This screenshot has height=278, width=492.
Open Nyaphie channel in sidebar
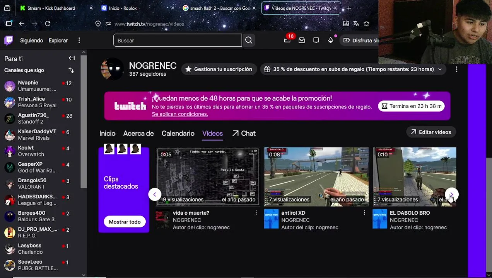coord(40,86)
